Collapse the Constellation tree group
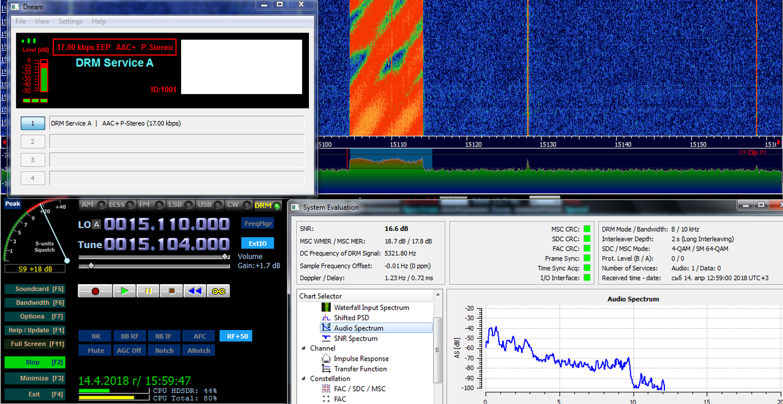This screenshot has height=404, width=783. point(304,379)
